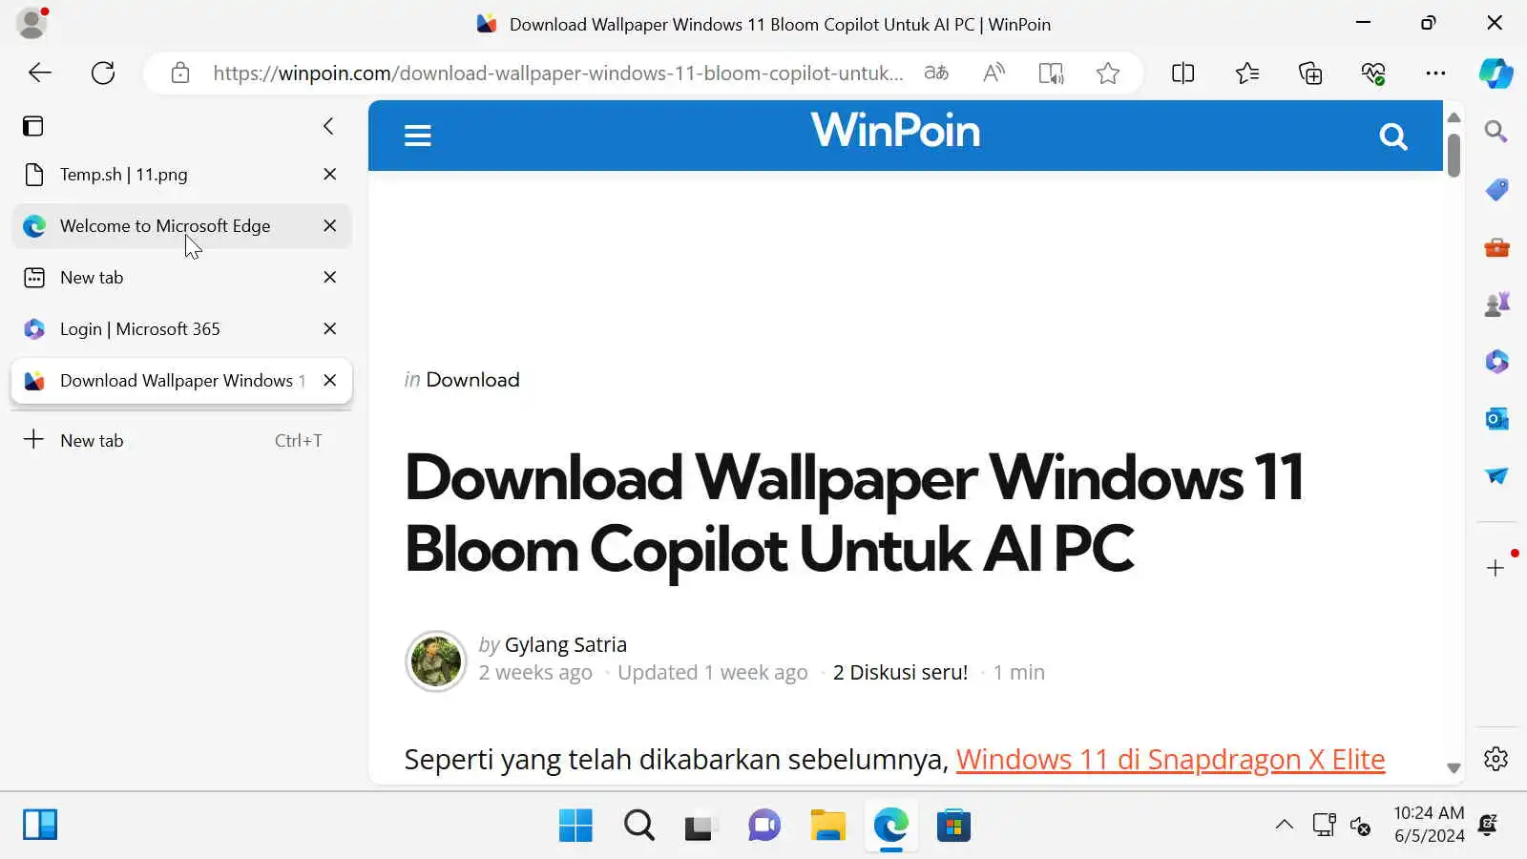Open Outlook in the sidebar
The width and height of the screenshot is (1527, 859).
tap(1496, 419)
